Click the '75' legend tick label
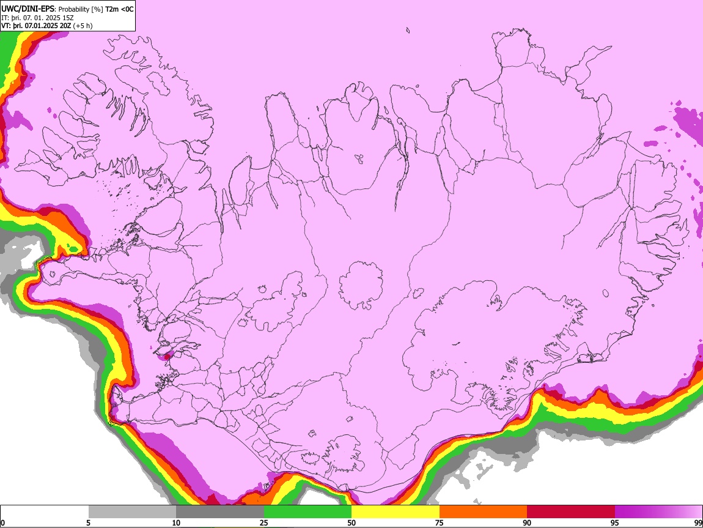Viewport: 703px width, 528px height. pos(440,522)
